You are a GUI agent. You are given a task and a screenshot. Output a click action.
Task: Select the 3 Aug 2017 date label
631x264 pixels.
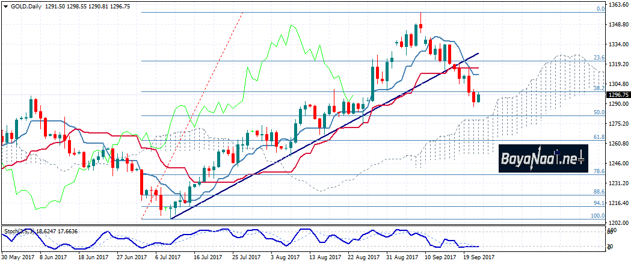click(x=285, y=257)
